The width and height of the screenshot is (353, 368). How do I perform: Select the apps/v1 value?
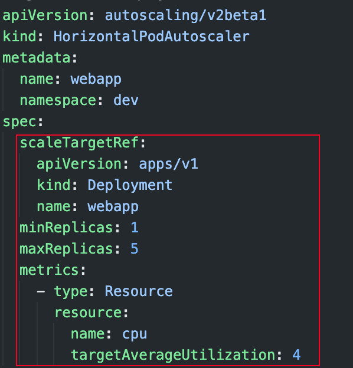click(x=169, y=164)
